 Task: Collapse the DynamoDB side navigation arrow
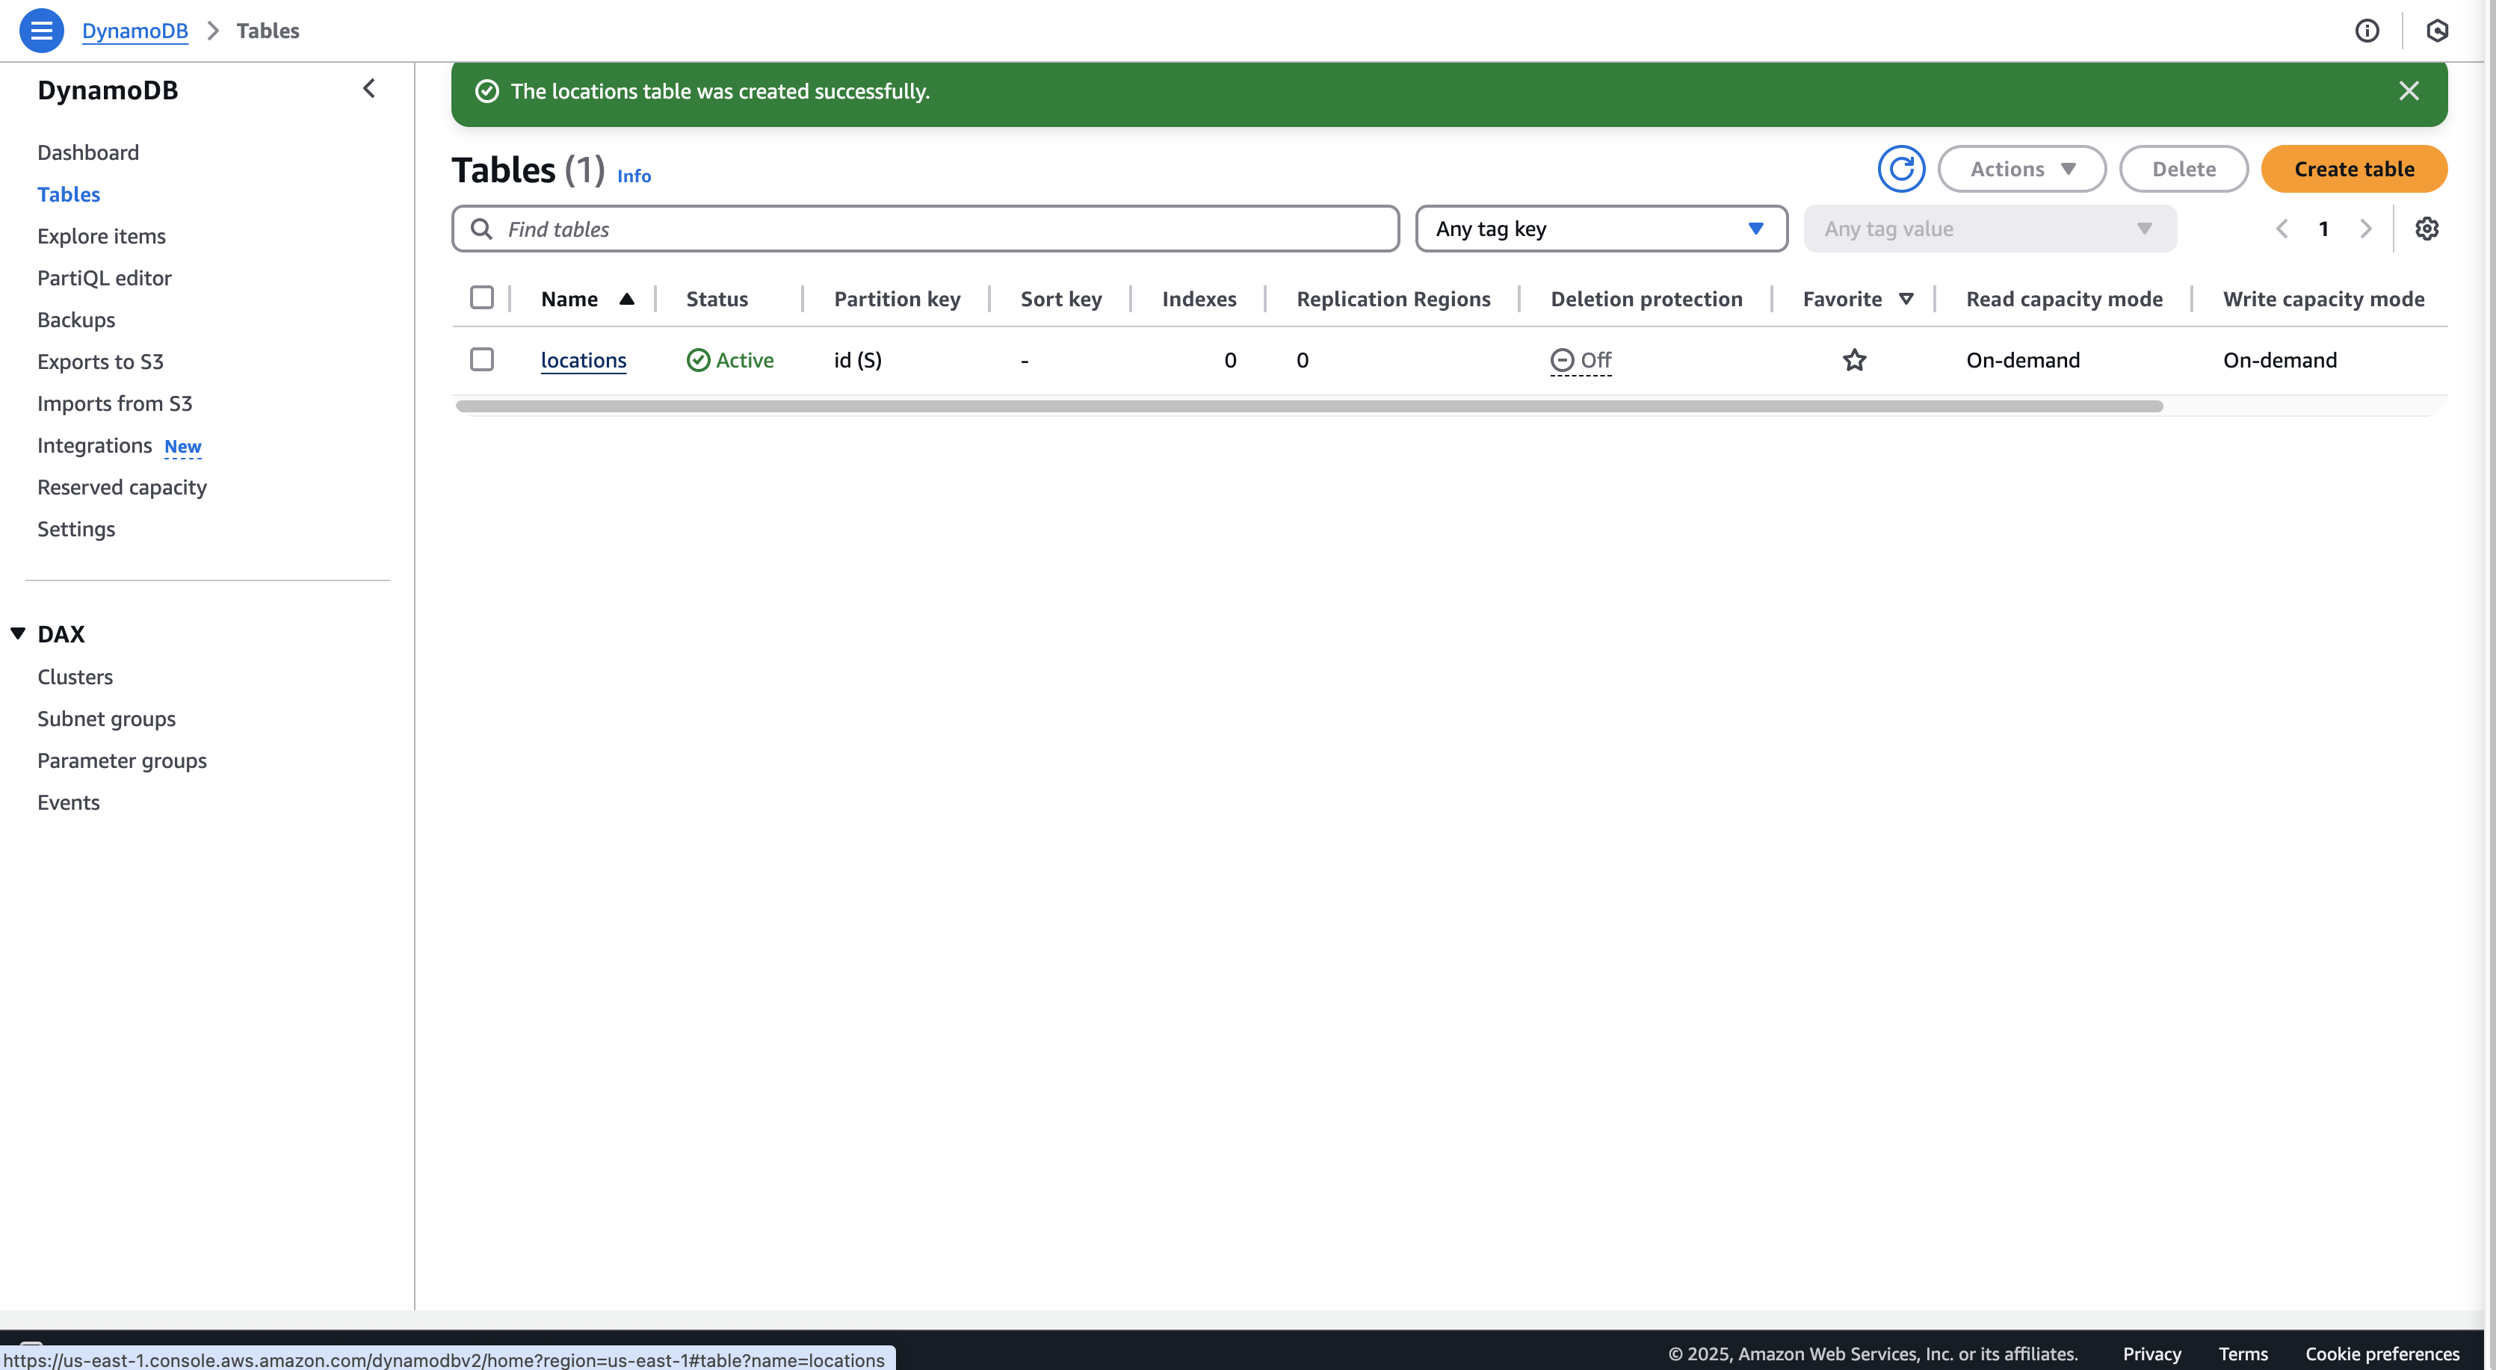click(x=369, y=89)
